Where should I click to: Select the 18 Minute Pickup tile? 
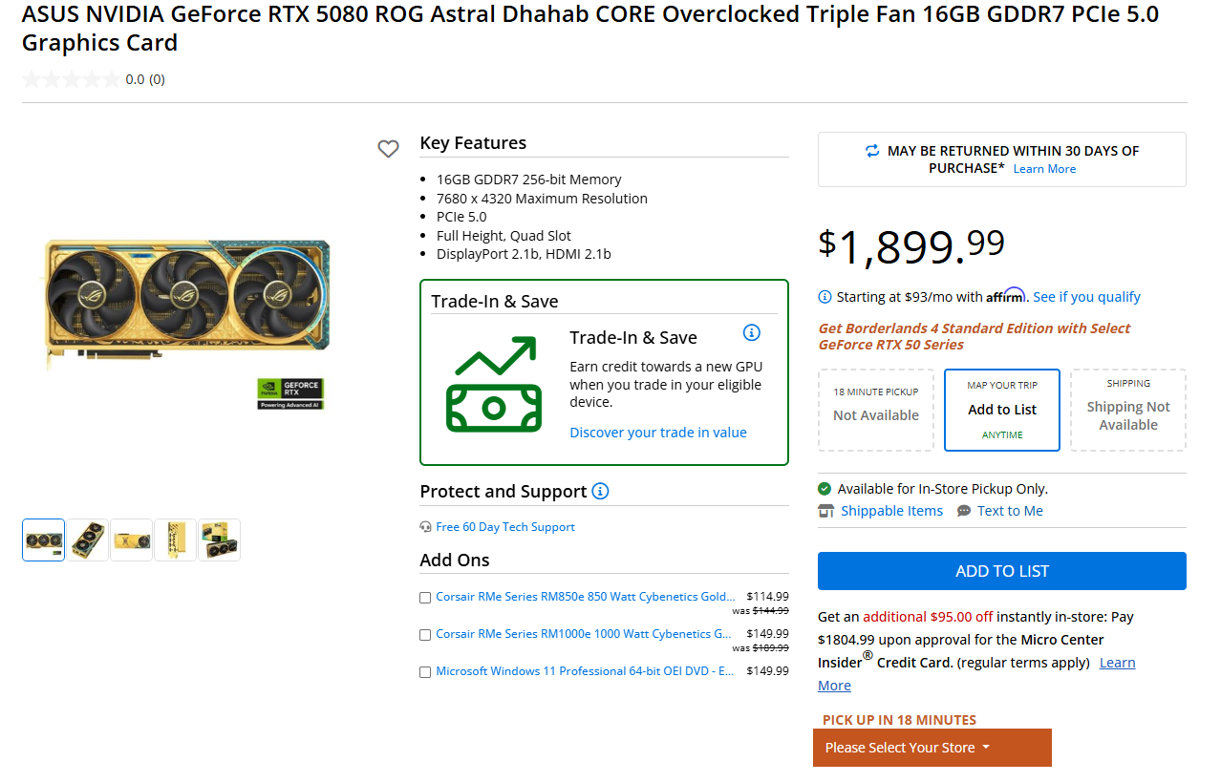[x=875, y=410]
